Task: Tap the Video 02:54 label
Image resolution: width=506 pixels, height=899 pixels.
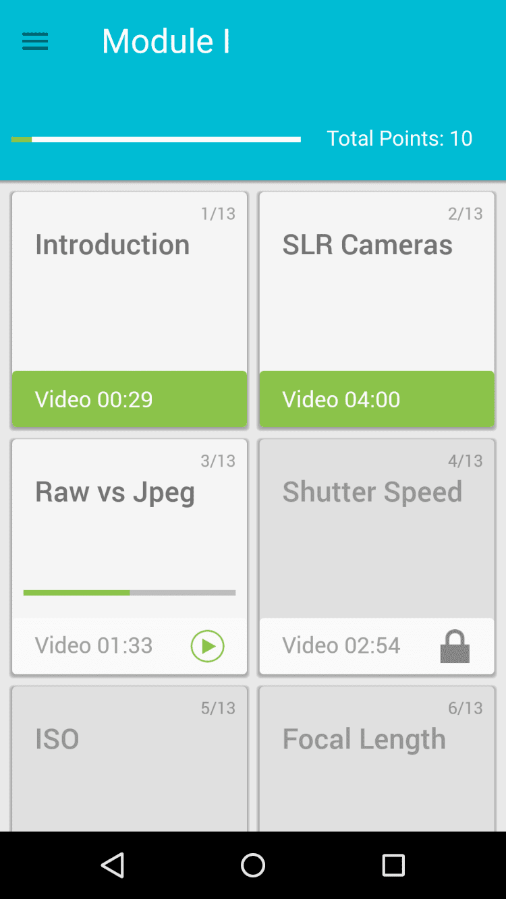Action: [x=341, y=646]
